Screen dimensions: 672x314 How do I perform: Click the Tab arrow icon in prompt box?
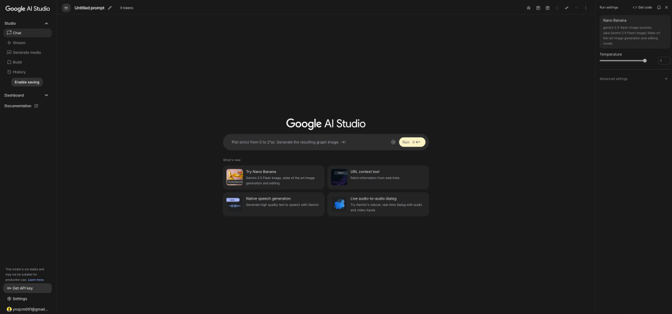coord(343,142)
